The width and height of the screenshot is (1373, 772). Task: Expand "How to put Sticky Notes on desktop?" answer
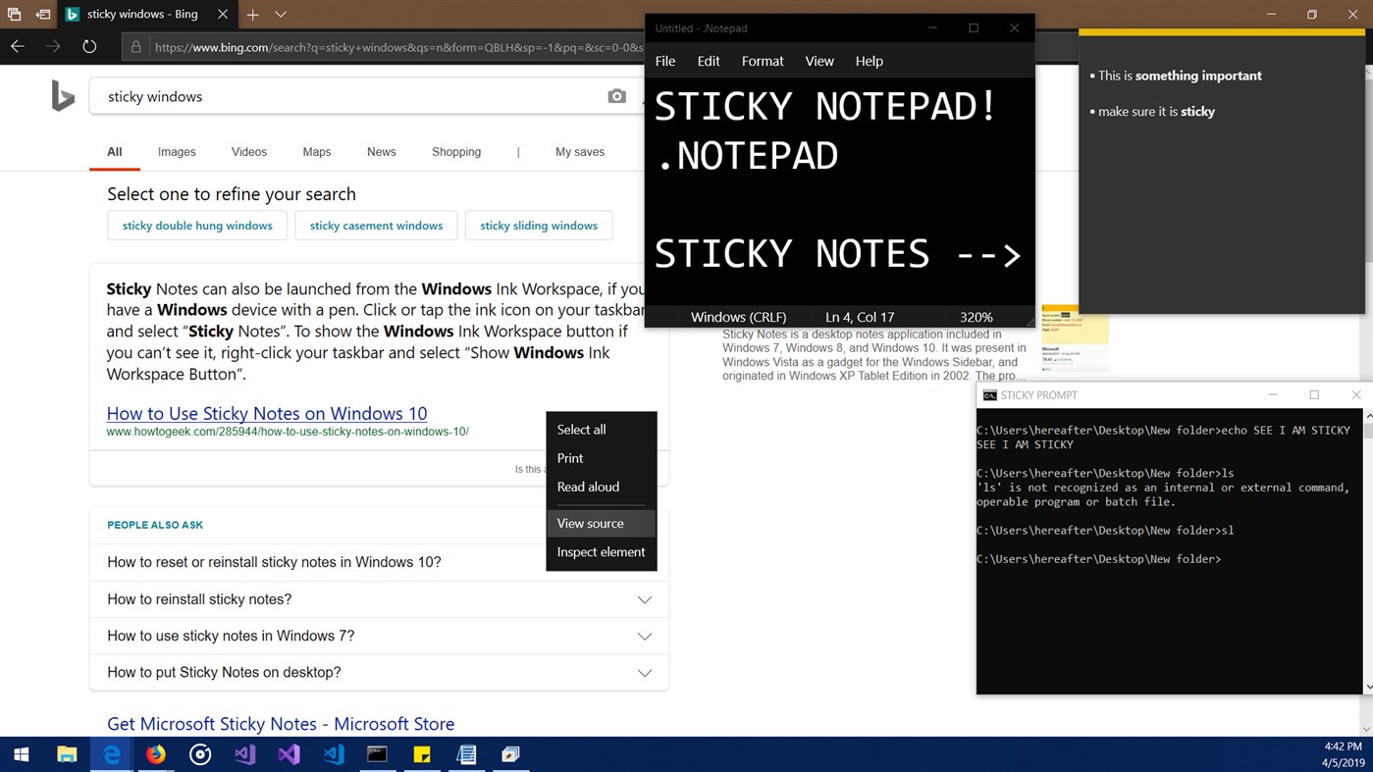tap(645, 673)
